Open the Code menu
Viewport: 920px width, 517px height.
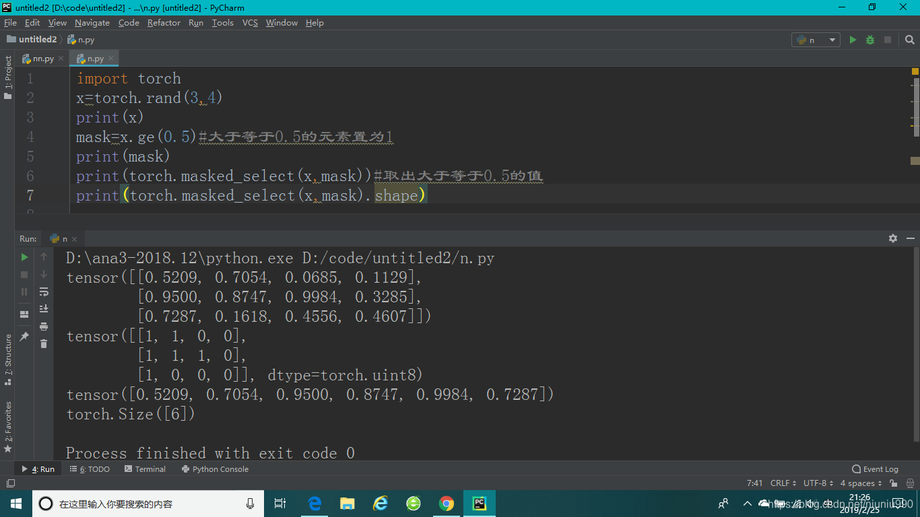[129, 22]
